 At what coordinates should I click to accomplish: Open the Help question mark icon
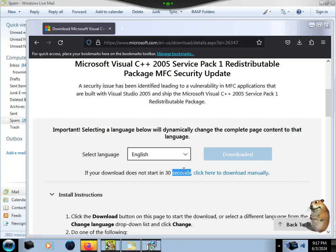(x=300, y=12)
